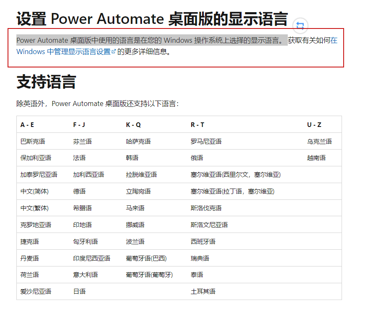Select the highlighted sentence about Windows 操作系统

point(152,40)
